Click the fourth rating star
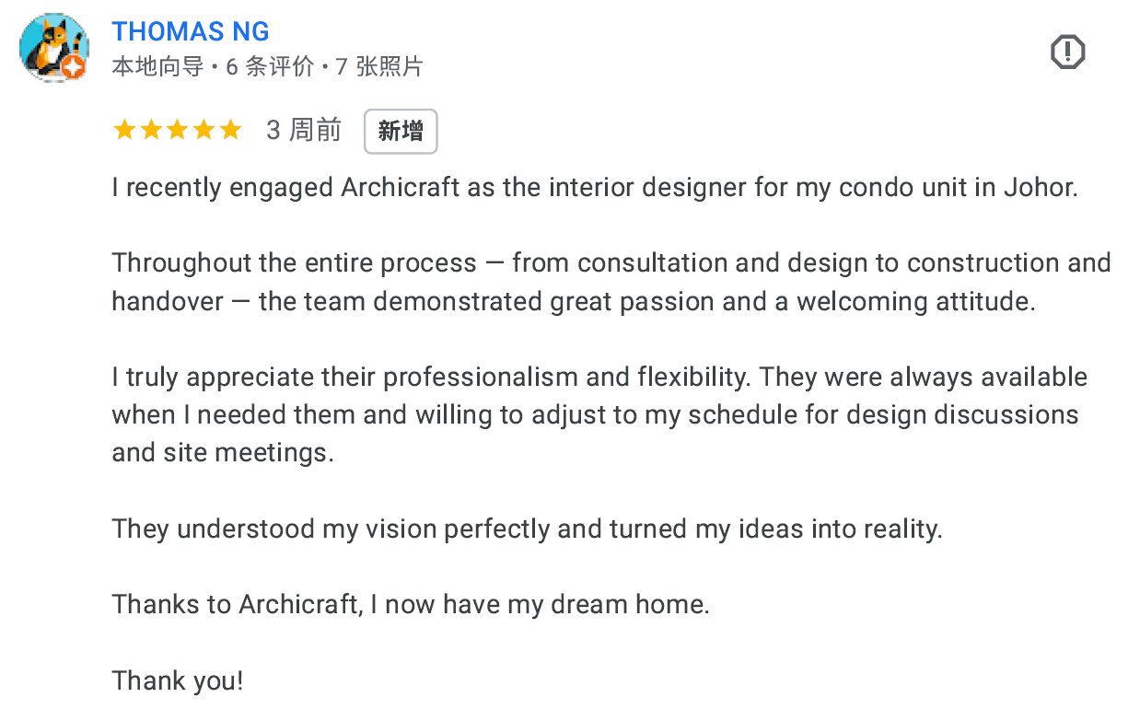The height and width of the screenshot is (709, 1140). pos(204,131)
